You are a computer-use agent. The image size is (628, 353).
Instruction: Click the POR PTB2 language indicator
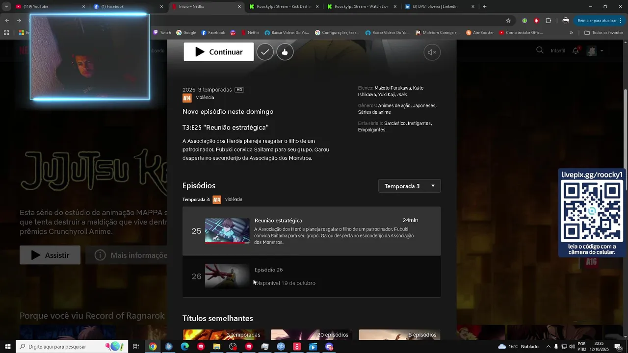(582, 347)
